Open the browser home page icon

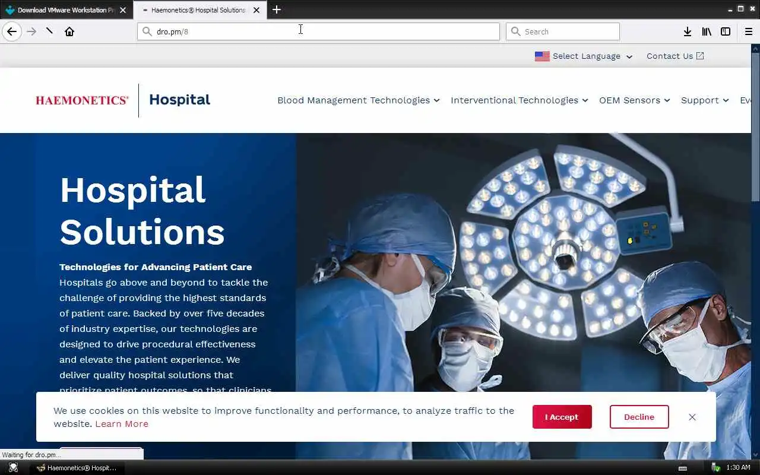click(x=69, y=31)
